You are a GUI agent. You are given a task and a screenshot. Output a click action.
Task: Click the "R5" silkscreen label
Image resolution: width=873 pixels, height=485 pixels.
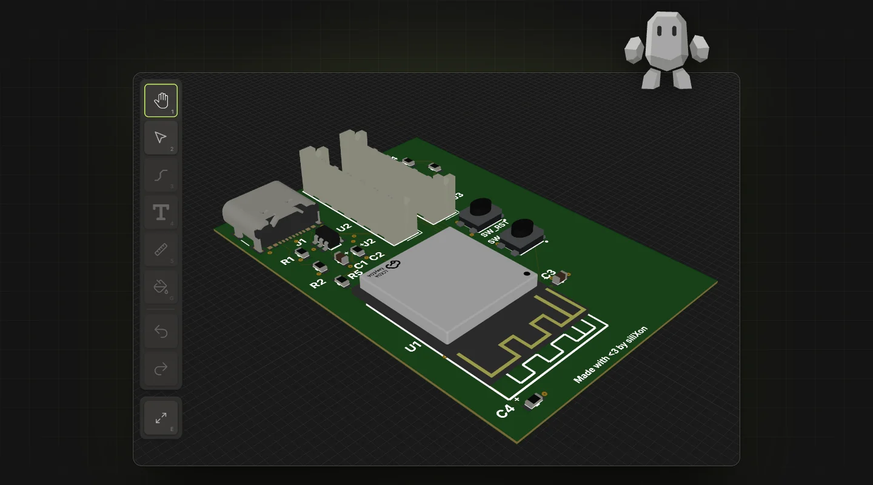pyautogui.click(x=355, y=274)
